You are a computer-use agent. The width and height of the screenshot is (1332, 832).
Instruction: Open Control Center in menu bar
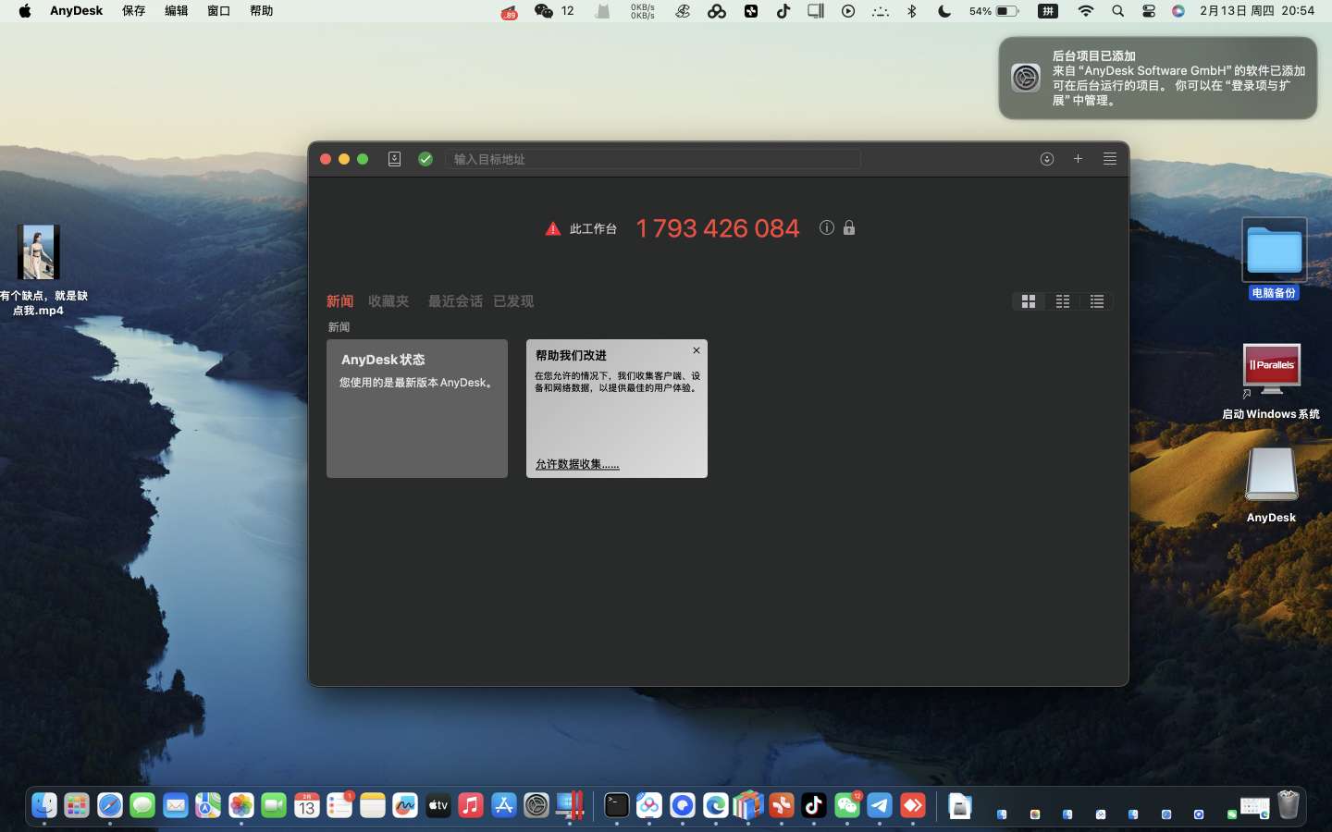pos(1149,11)
